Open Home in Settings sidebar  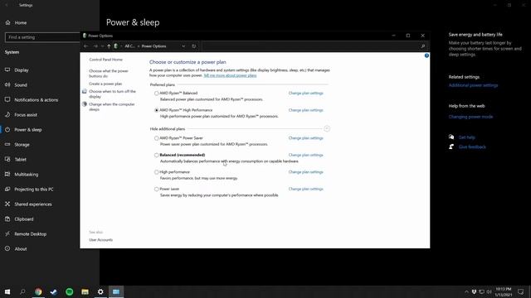click(x=21, y=22)
